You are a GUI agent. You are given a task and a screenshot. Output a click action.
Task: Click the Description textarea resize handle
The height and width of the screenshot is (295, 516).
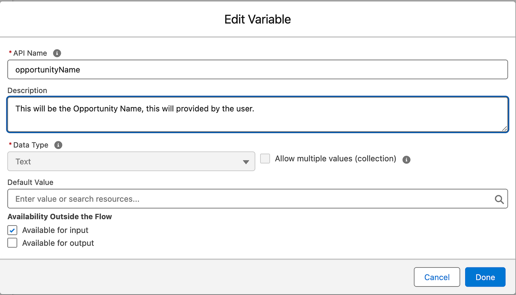(504, 128)
